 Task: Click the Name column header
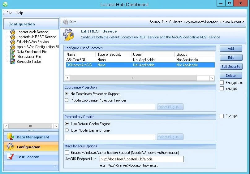[x=80, y=54]
